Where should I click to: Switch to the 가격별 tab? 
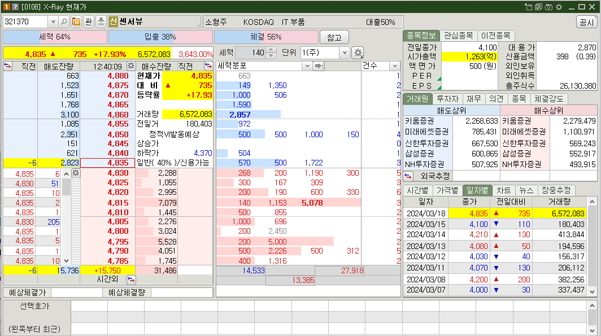447,190
